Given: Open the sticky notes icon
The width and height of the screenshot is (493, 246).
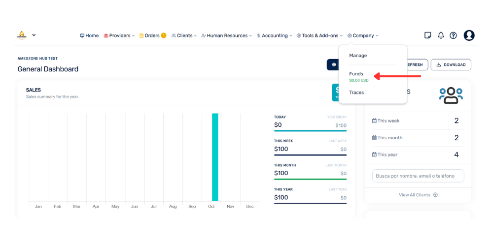Looking at the screenshot, I should pos(427,35).
